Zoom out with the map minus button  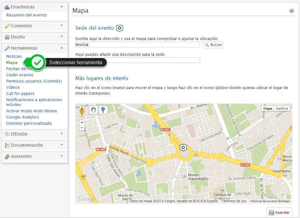[82, 128]
